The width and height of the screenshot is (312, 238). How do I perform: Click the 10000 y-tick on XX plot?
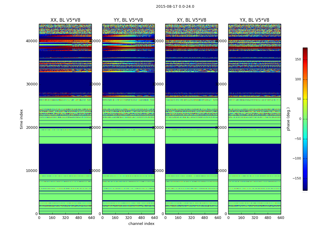[32, 171]
